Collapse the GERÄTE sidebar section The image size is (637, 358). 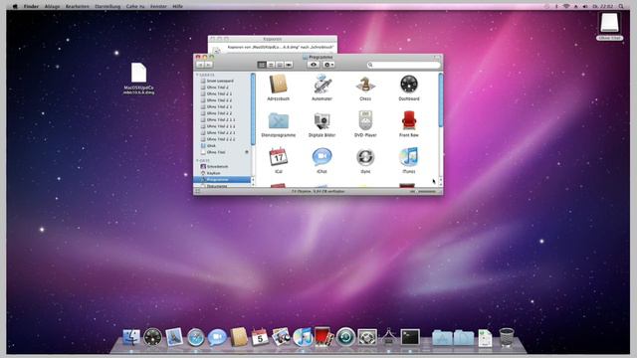[x=197, y=76]
